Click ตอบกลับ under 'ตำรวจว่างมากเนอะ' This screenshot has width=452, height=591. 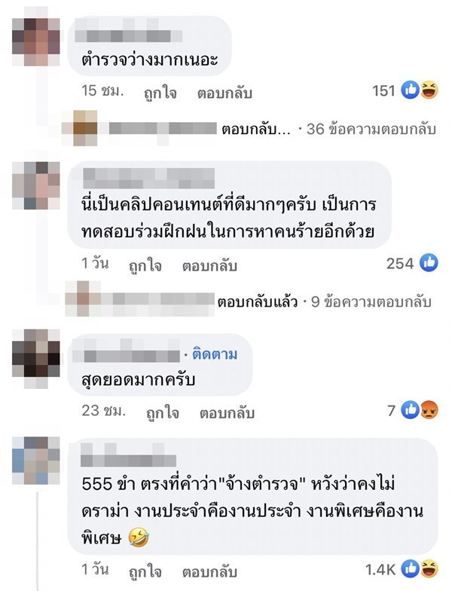224,93
